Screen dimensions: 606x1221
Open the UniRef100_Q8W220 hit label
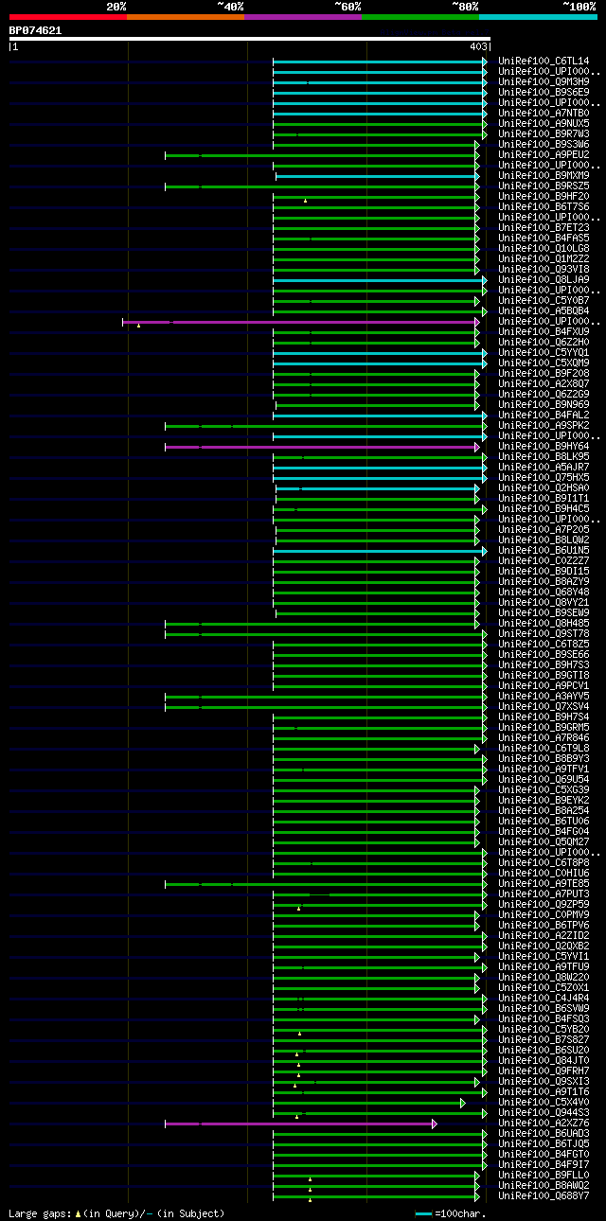coord(544,978)
